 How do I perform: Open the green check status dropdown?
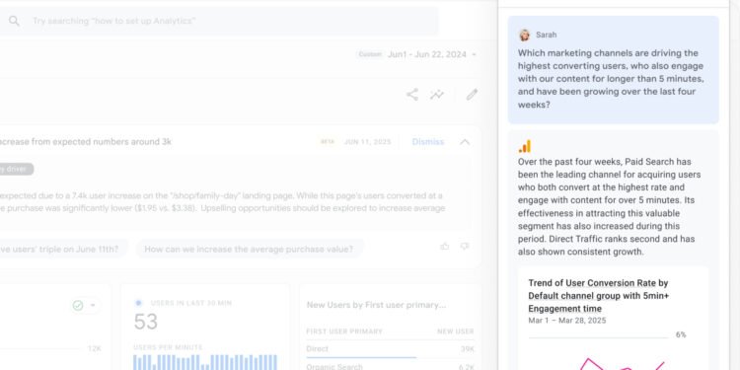93,305
